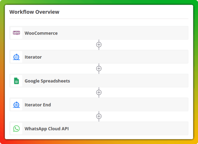Screen dimensions: 198x144
Task: Click the Workflow Overview heading
Action: [34, 12]
